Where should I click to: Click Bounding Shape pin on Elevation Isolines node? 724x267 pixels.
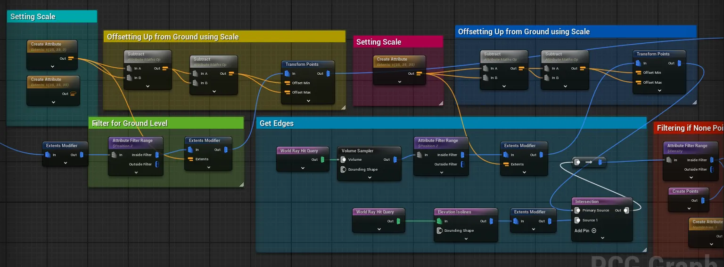click(440, 230)
